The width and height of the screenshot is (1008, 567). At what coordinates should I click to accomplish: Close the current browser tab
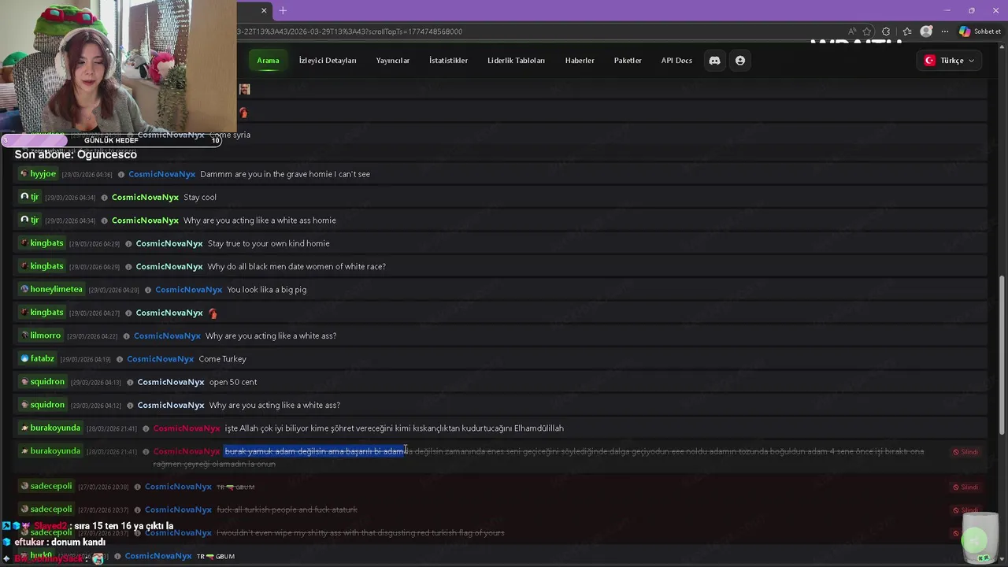(x=264, y=10)
